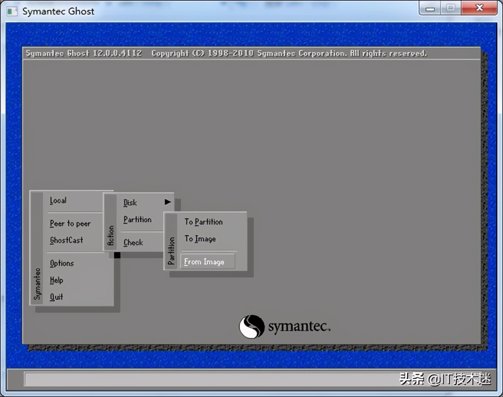Viewport: 503px width, 397px height.
Task: Select To Partition option
Action: click(203, 222)
